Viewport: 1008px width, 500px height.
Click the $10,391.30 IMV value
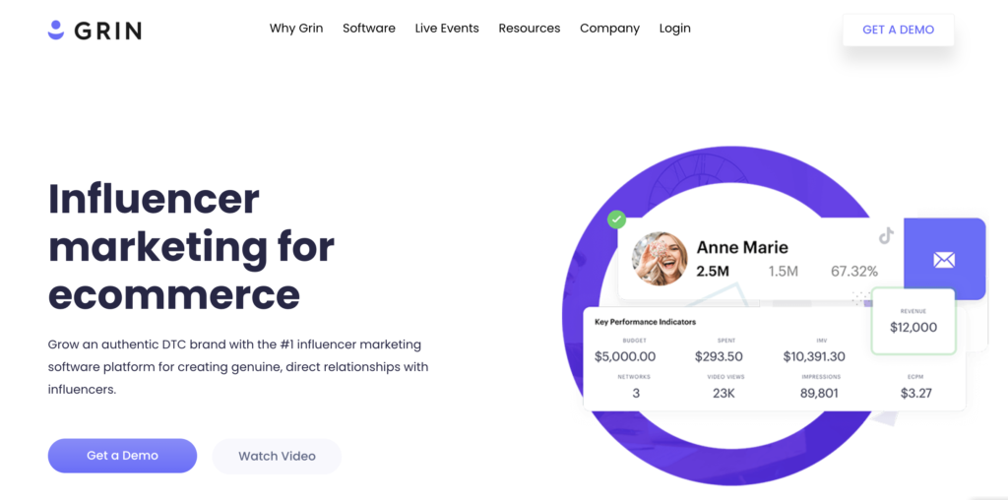coord(814,356)
